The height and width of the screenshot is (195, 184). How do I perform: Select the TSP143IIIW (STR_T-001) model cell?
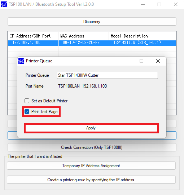point(143,43)
